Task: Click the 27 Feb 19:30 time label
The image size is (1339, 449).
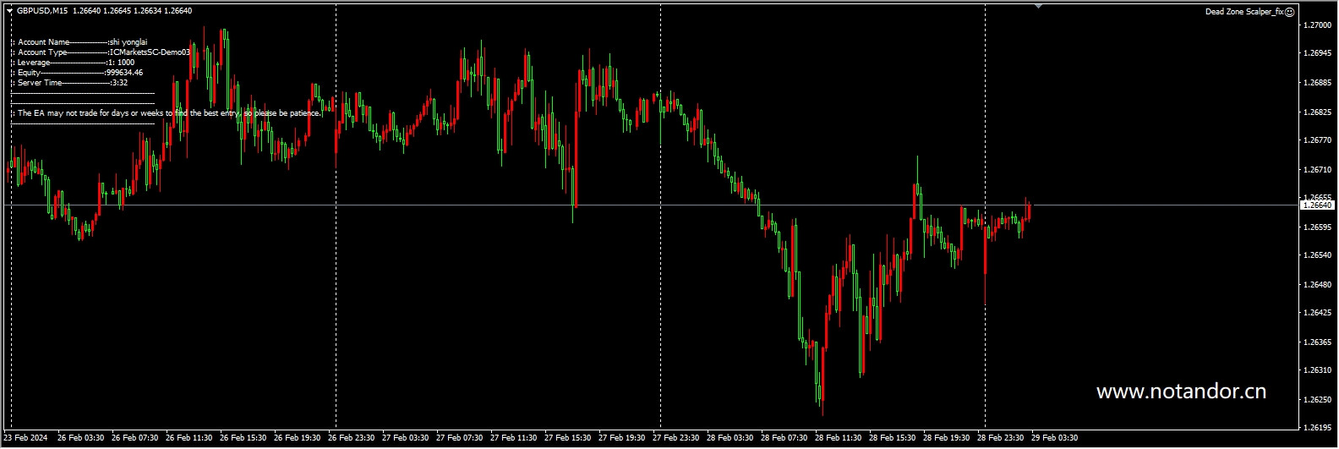Action: coord(622,438)
